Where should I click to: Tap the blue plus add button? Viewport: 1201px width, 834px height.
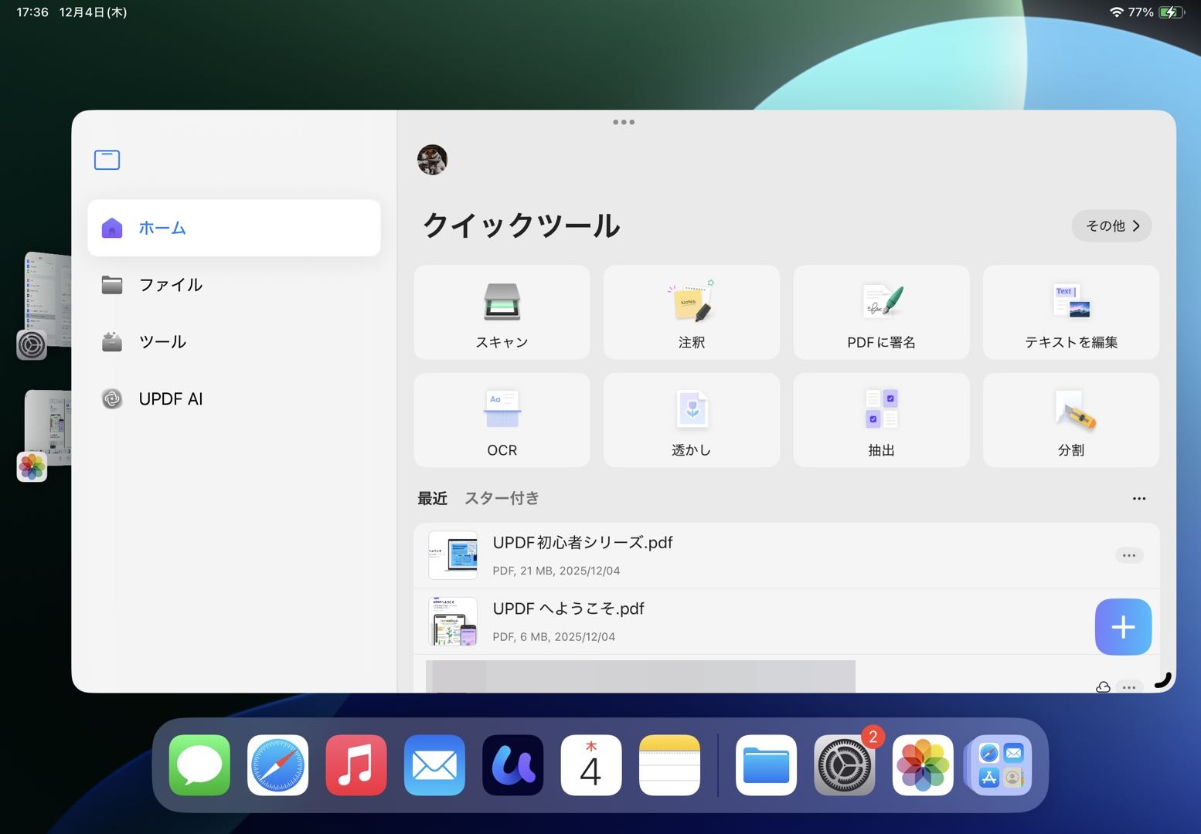click(1123, 627)
